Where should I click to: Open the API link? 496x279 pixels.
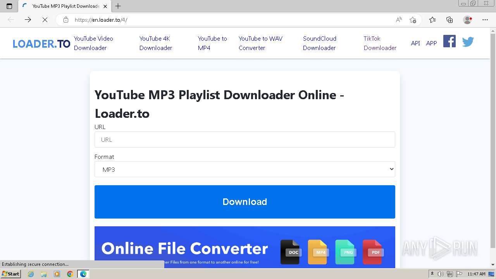415,43
